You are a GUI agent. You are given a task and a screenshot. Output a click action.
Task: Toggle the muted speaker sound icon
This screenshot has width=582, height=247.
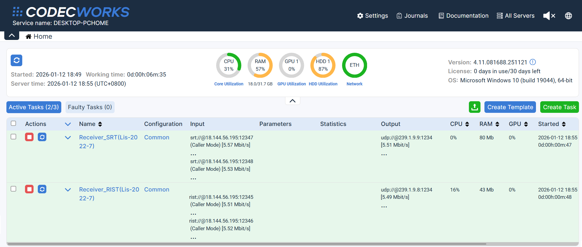tap(549, 16)
